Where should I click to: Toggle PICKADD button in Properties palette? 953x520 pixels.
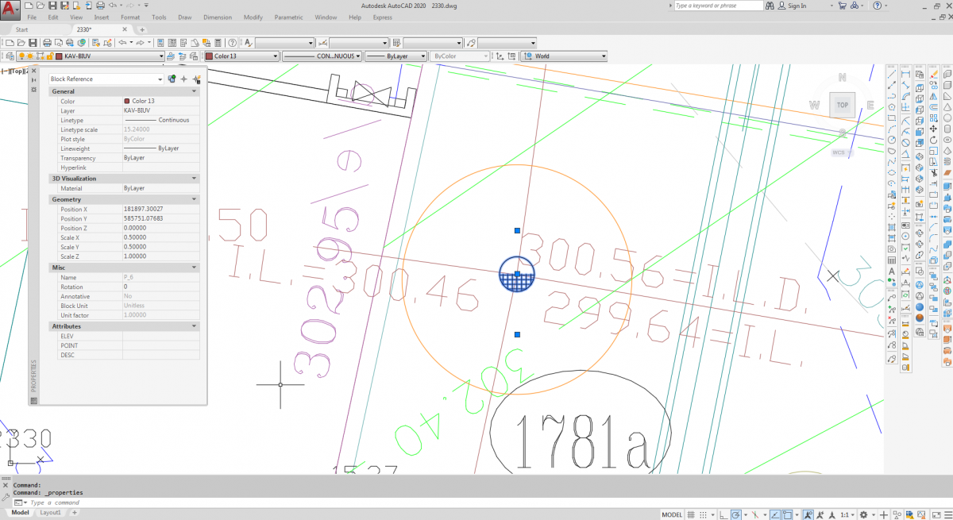coord(172,79)
